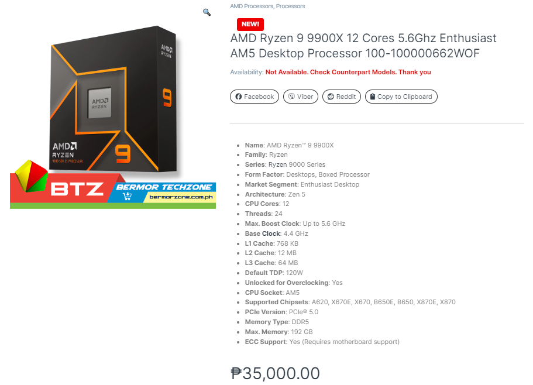Share the product to Reddit
The image size is (533, 385).
point(341,97)
